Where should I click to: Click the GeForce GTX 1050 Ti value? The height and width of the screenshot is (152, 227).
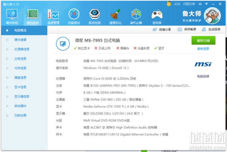point(116,106)
